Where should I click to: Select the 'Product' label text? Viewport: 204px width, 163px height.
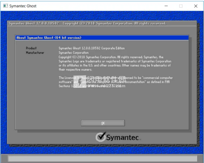pyautogui.click(x=31, y=48)
